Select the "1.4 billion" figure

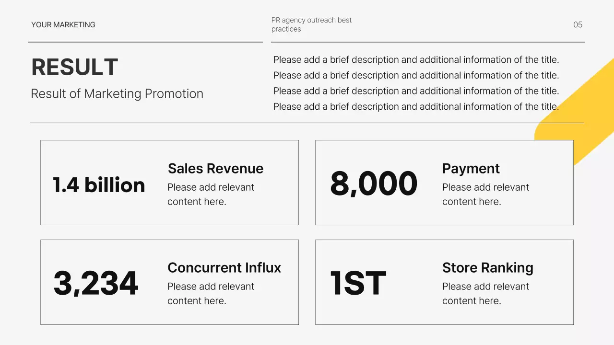click(x=99, y=185)
